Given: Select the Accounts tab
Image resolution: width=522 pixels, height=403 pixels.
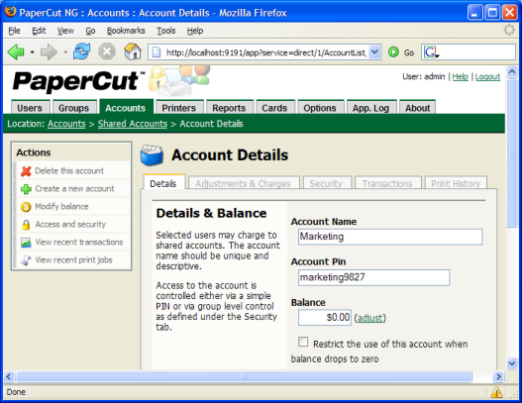Looking at the screenshot, I should click(126, 108).
